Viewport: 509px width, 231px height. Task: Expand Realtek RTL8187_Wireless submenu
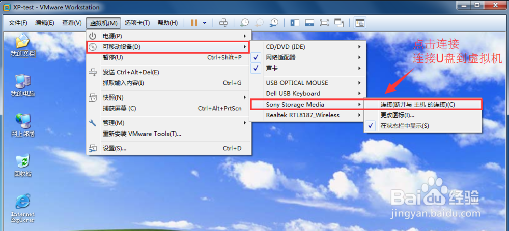click(x=307, y=115)
